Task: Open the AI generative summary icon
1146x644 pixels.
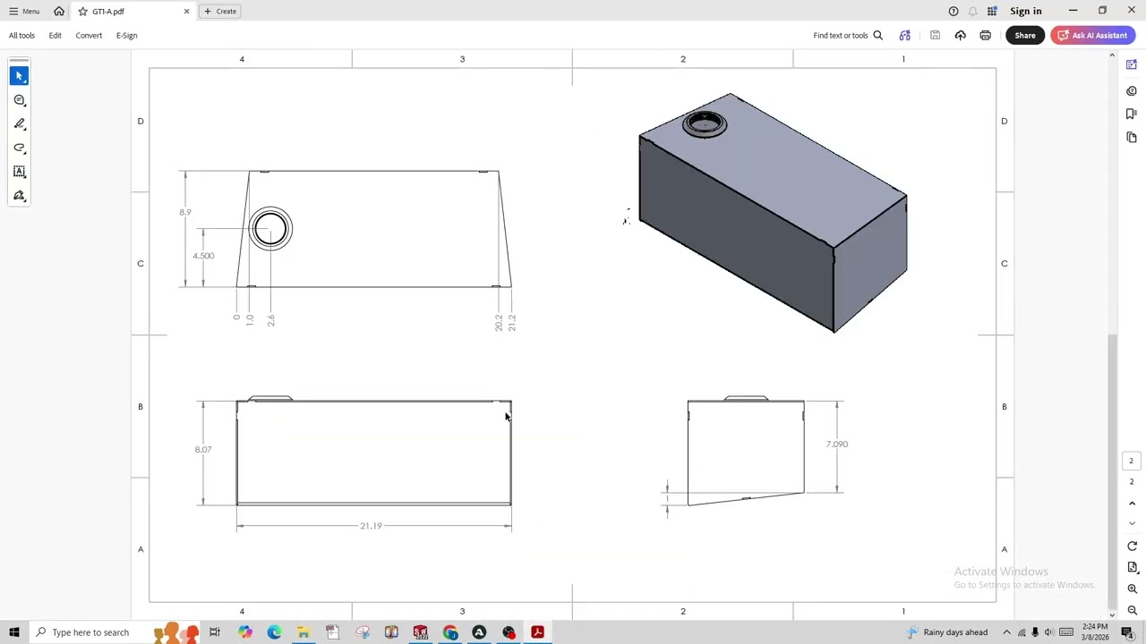Action: (x=904, y=35)
